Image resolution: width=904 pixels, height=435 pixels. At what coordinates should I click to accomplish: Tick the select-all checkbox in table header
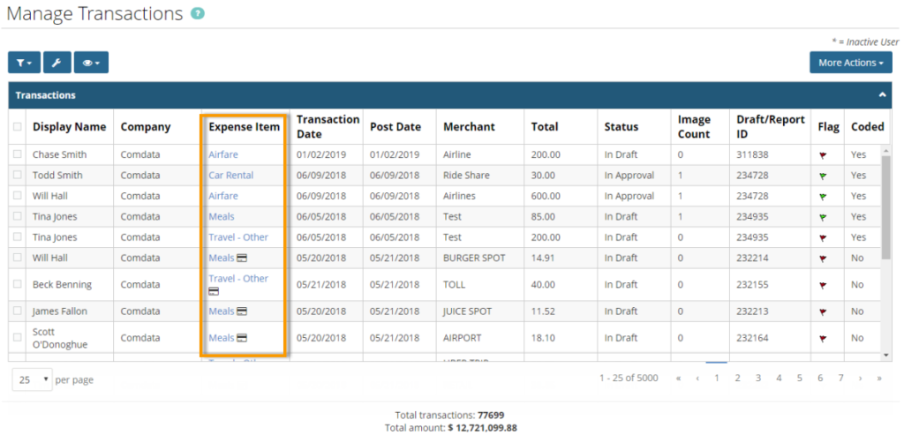18,127
